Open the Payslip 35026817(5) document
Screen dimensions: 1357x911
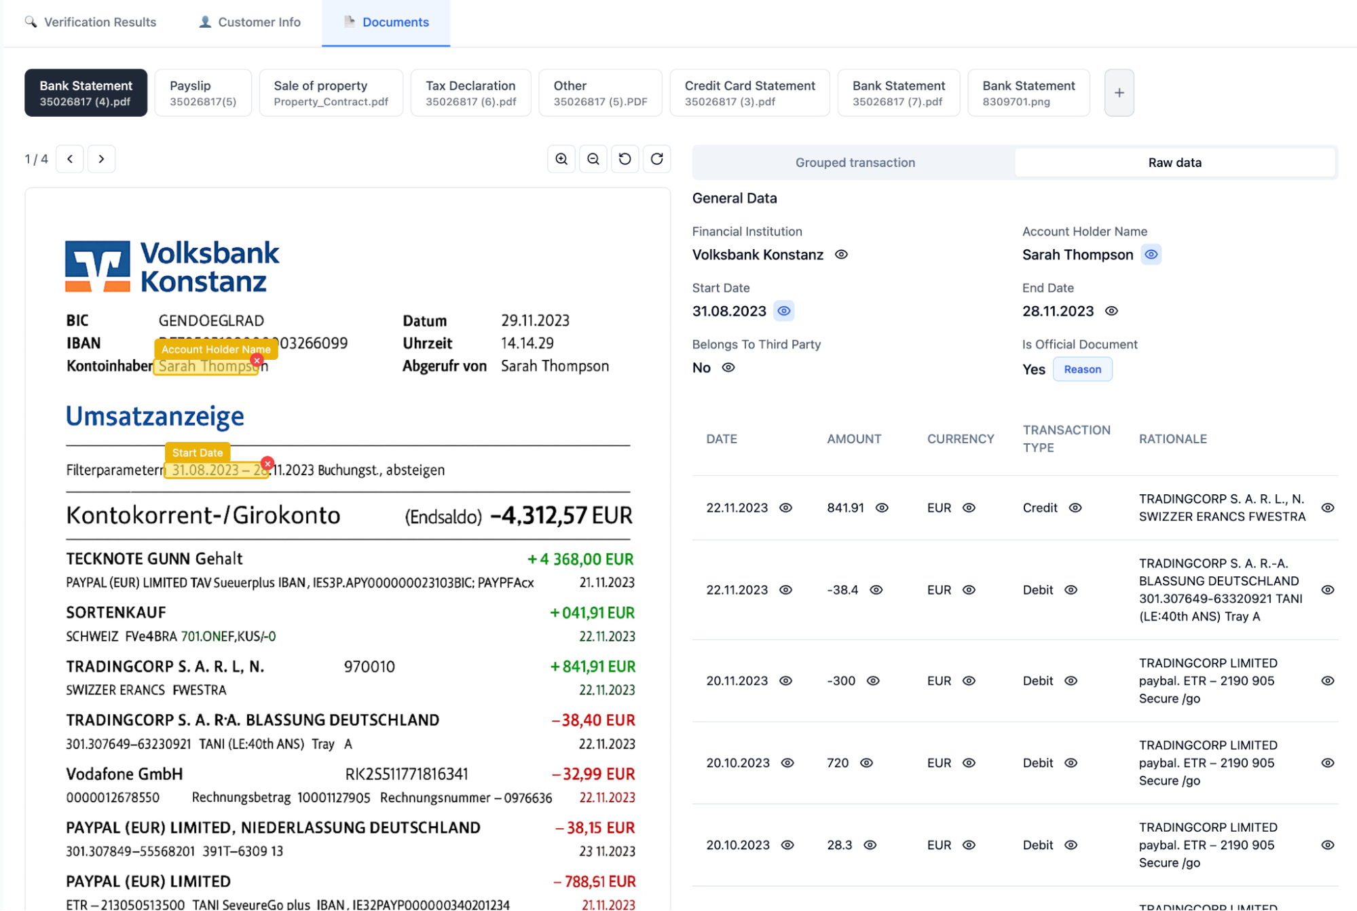(x=203, y=93)
